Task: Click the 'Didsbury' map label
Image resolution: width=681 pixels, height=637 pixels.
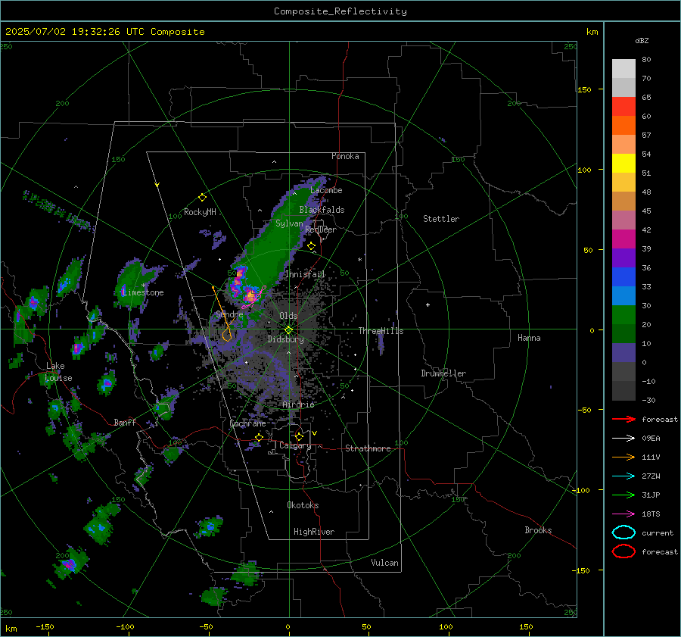Action: 285,339
